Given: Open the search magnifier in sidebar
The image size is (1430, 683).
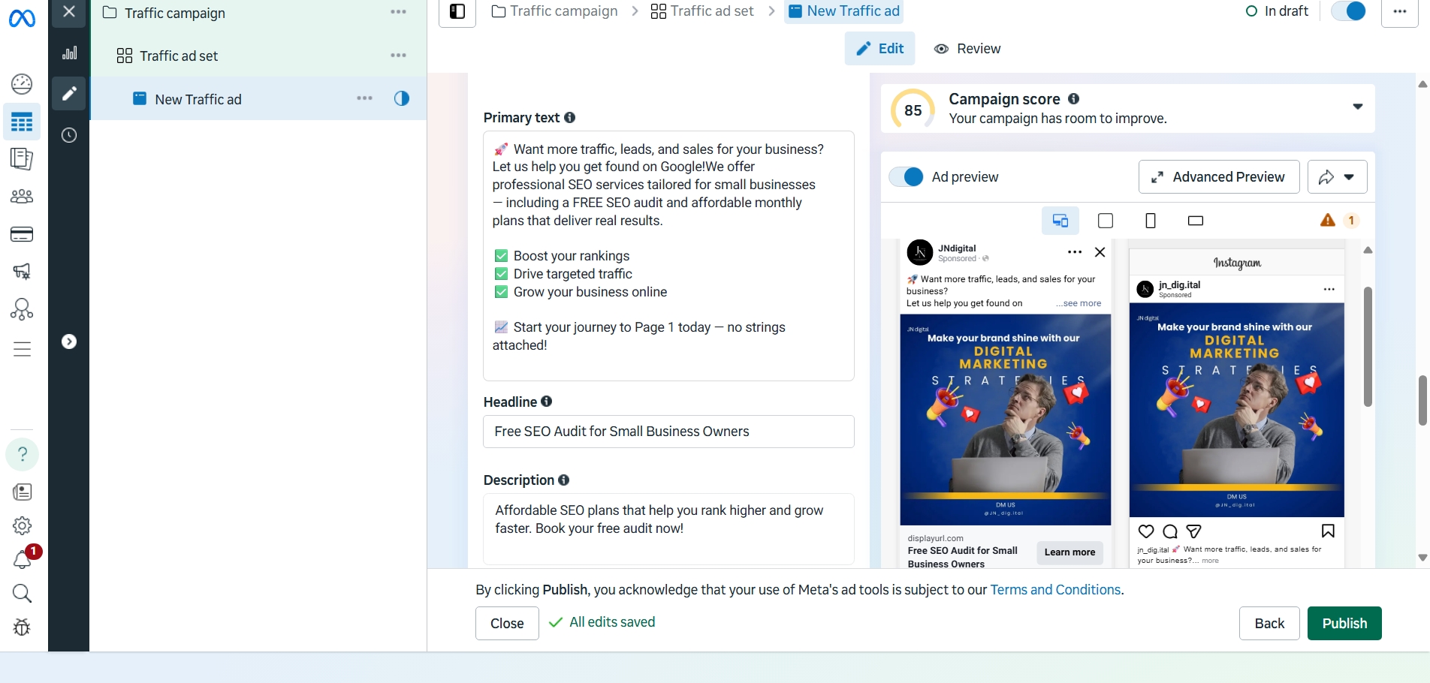Looking at the screenshot, I should [x=22, y=594].
